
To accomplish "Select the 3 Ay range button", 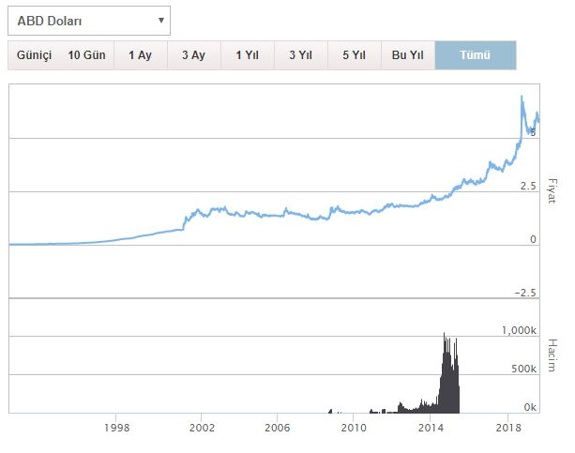I will pyautogui.click(x=193, y=54).
